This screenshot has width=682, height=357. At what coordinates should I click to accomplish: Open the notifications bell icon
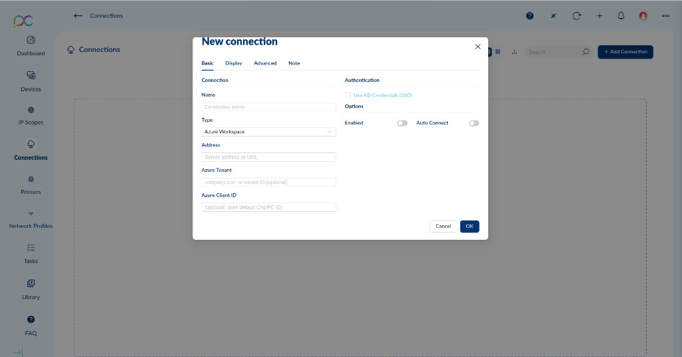(x=621, y=16)
